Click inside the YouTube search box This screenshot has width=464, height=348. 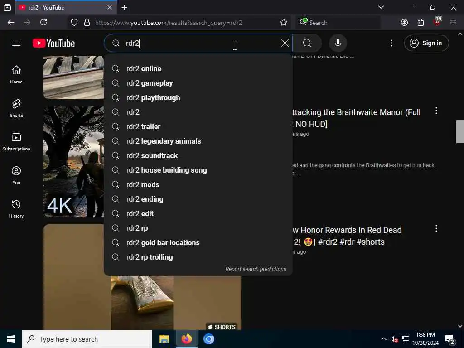[198, 43]
